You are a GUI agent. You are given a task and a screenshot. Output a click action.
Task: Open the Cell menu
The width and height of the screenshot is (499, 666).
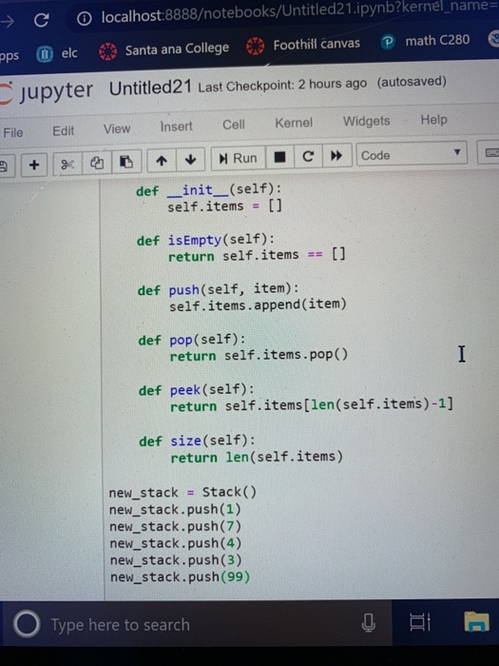[x=234, y=125]
